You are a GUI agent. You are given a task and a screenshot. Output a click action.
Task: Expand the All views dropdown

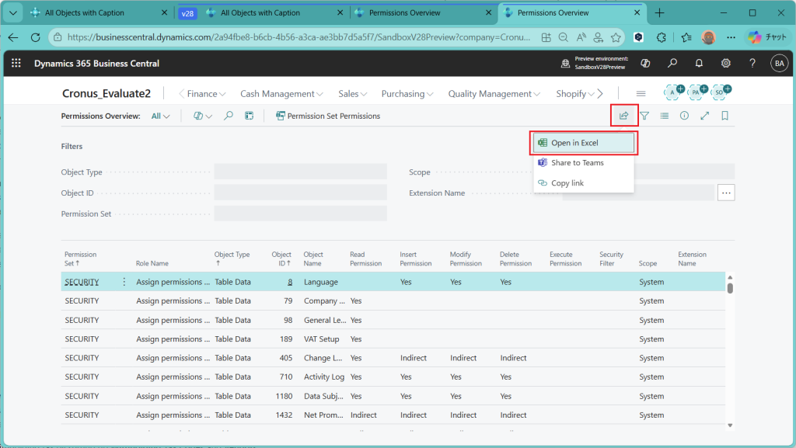(x=160, y=116)
